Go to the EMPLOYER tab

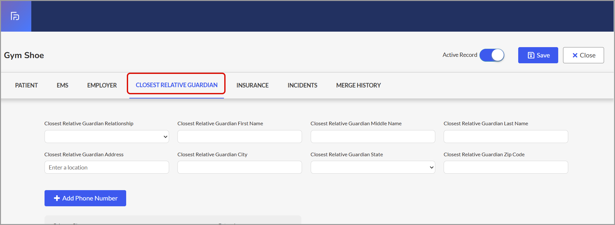[x=102, y=85]
